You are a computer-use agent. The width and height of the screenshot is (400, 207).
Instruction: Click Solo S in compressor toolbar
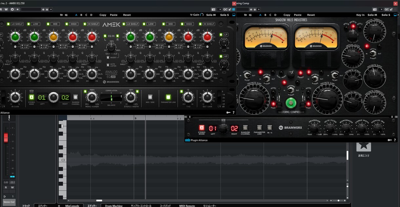[386, 15]
